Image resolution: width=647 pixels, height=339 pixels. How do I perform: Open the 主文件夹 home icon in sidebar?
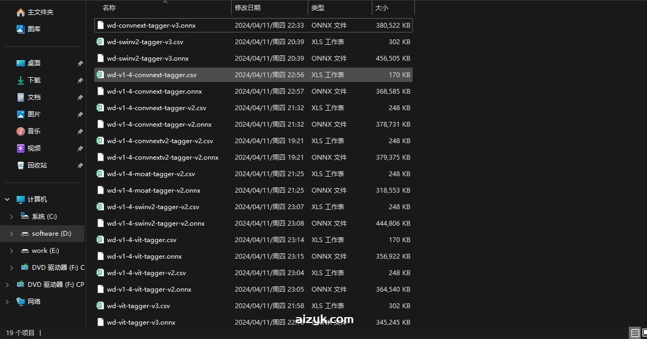(21, 12)
